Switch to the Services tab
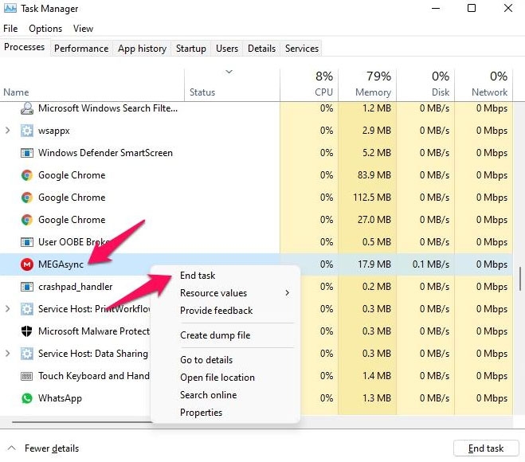 click(x=302, y=49)
